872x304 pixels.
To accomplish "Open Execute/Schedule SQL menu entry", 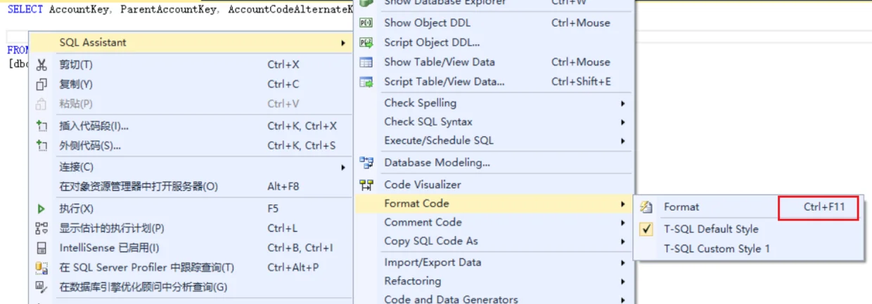I will [494, 140].
